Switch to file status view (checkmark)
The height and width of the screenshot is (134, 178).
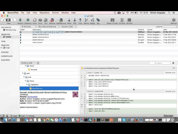(3, 20)
